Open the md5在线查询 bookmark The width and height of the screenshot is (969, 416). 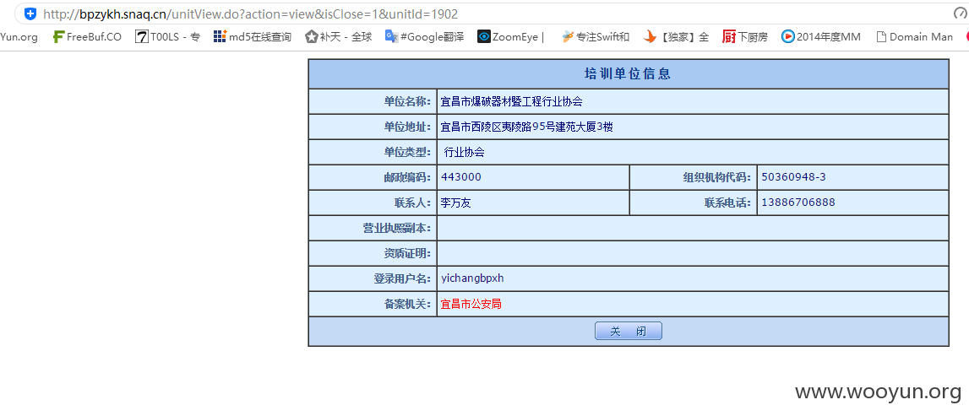click(x=252, y=37)
